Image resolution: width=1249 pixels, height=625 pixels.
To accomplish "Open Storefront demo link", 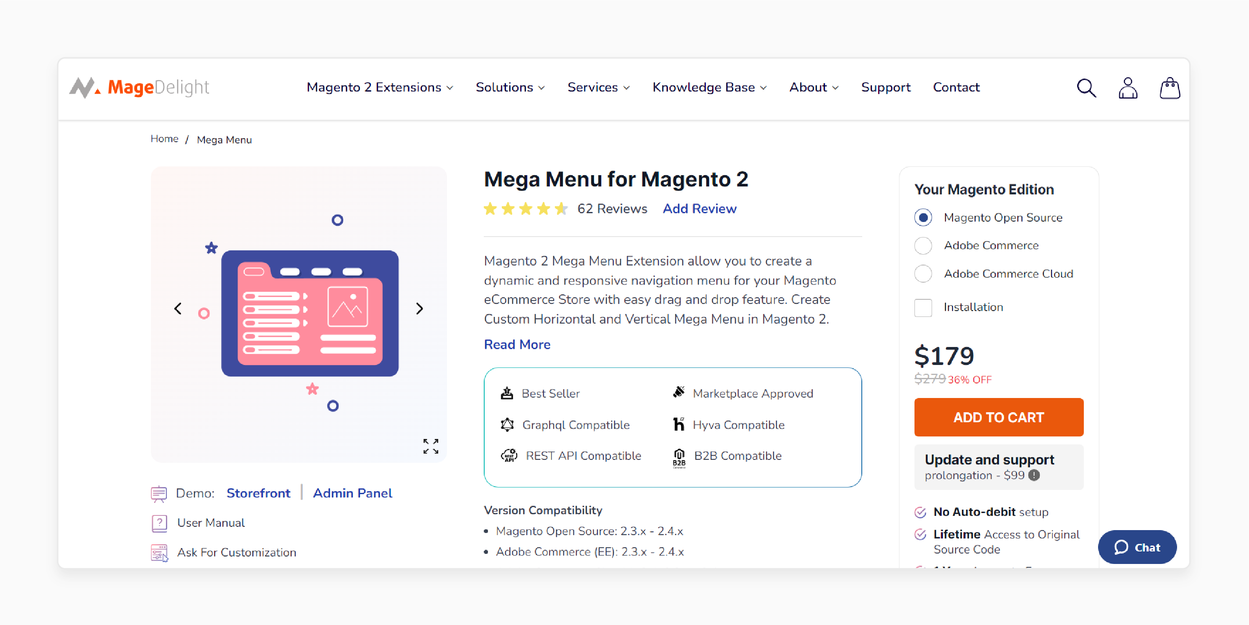I will pos(258,493).
